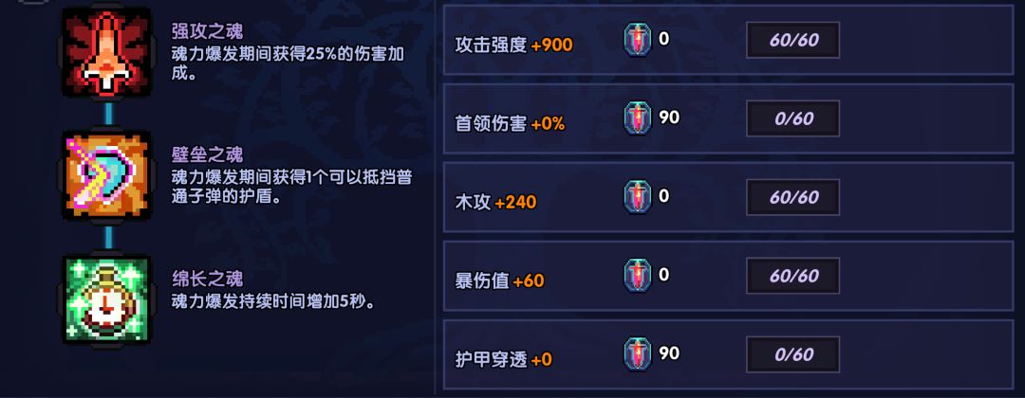Upgrade 首领伤害 via its 0/60 box
Screen dimensions: 1025x398
click(793, 118)
